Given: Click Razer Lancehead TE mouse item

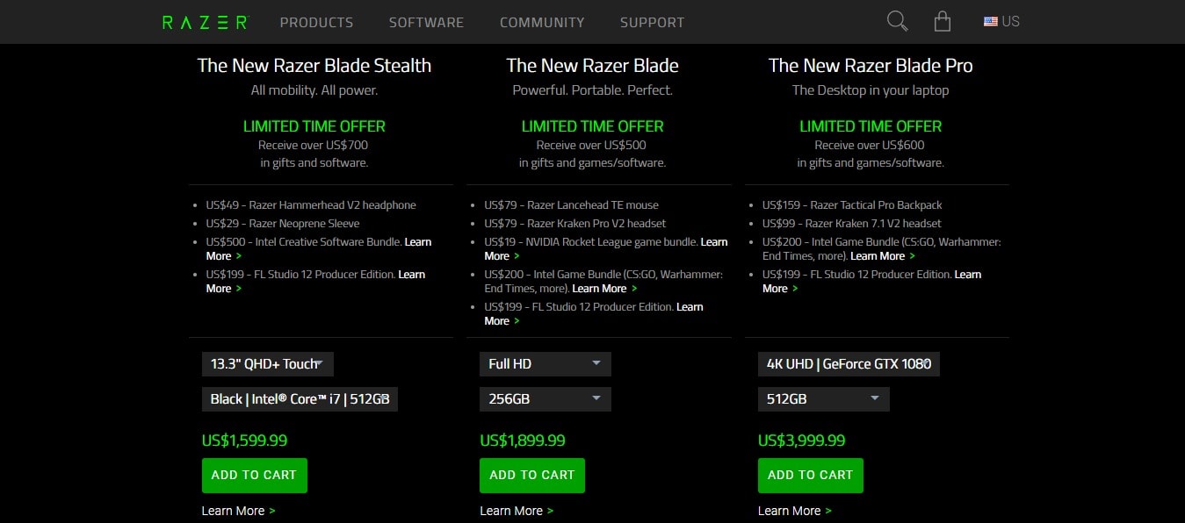Looking at the screenshot, I should point(572,205).
